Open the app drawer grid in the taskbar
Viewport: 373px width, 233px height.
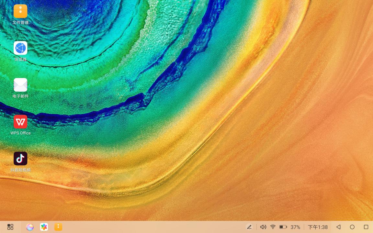click(10, 227)
